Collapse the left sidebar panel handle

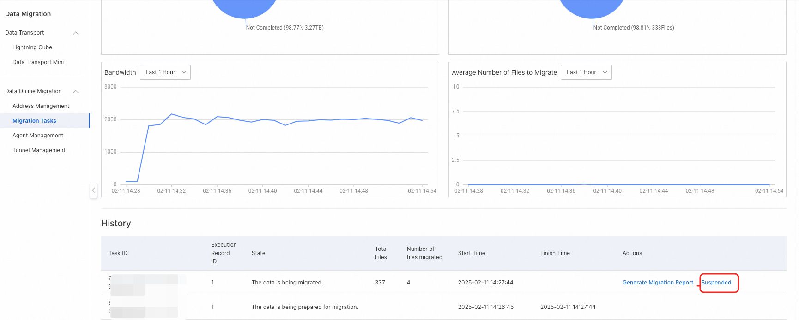93,190
